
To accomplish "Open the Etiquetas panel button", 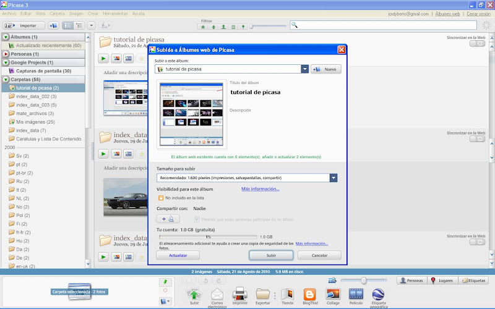I will [473, 281].
